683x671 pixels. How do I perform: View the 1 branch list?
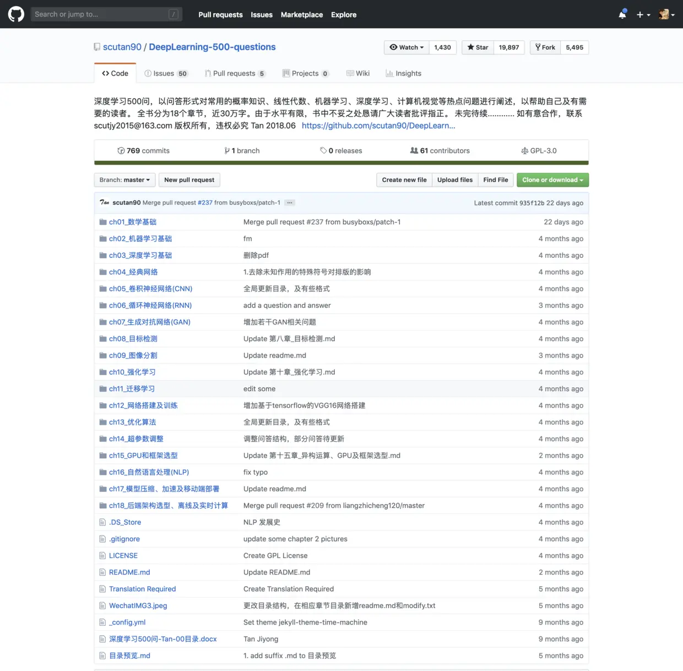pyautogui.click(x=242, y=150)
